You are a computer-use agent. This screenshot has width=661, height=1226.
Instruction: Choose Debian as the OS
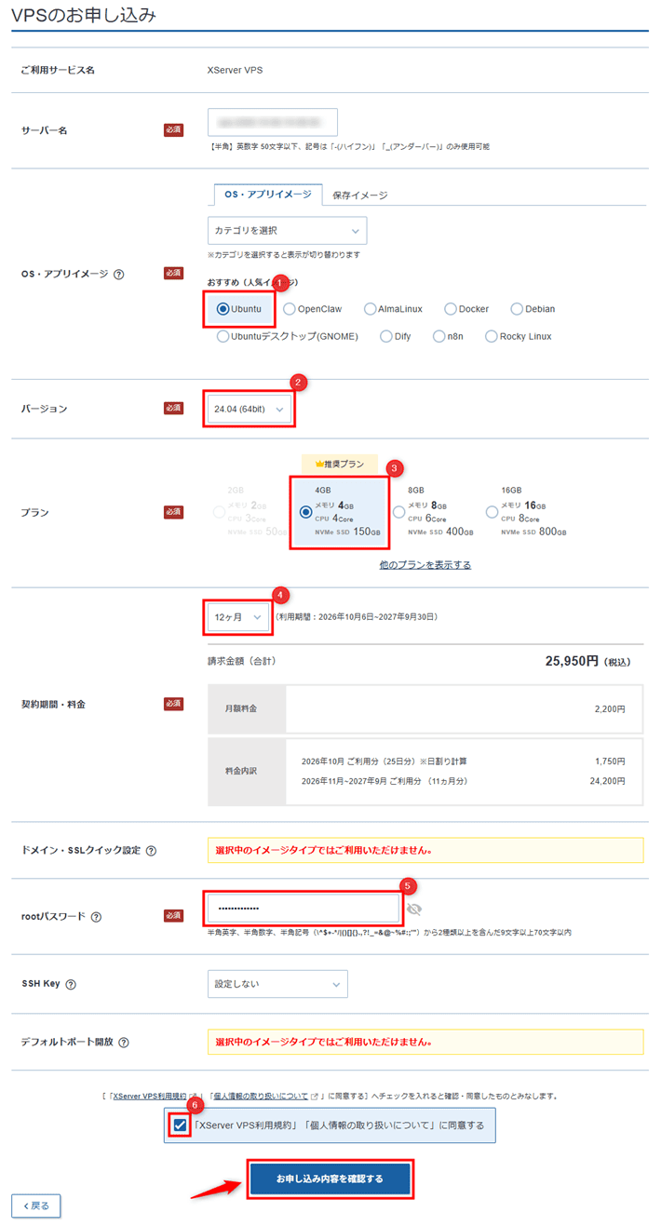coord(517,309)
